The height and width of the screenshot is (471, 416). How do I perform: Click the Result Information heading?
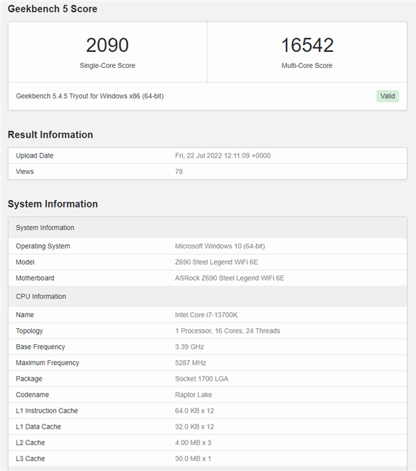click(50, 135)
